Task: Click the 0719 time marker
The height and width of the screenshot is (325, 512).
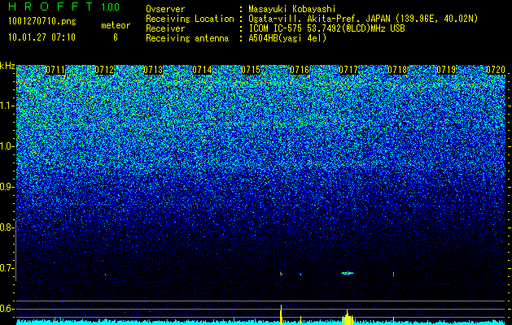Action: [x=446, y=70]
